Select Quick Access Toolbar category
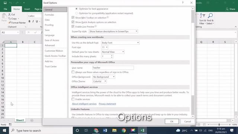 pyautogui.click(x=55, y=56)
